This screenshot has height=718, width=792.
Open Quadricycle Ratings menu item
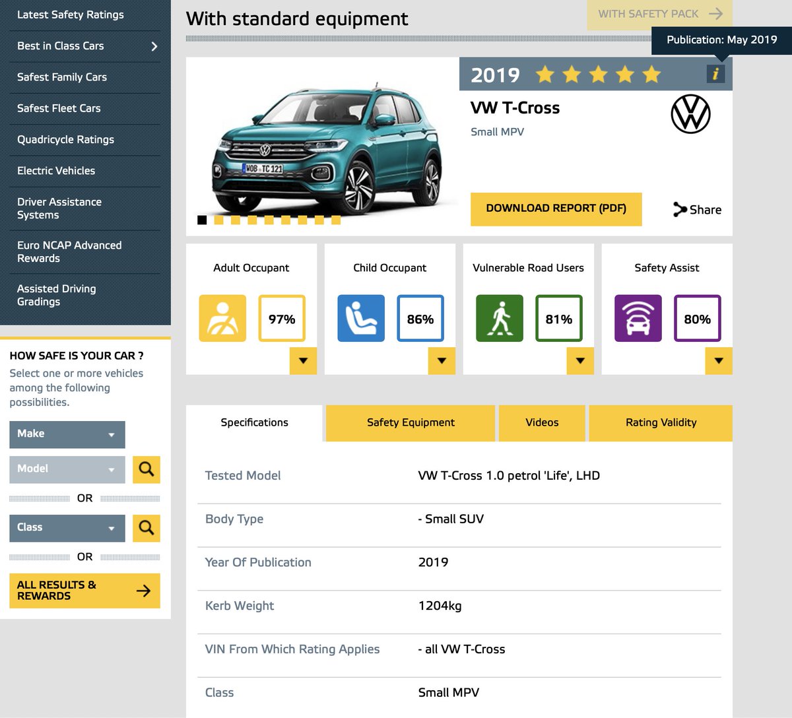(85, 139)
